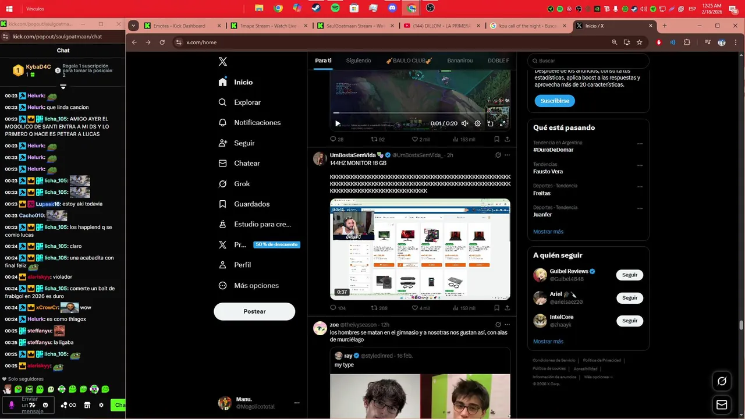Open Grok from the X sidebar
Viewport: 745px width, 419px height.
click(234, 184)
